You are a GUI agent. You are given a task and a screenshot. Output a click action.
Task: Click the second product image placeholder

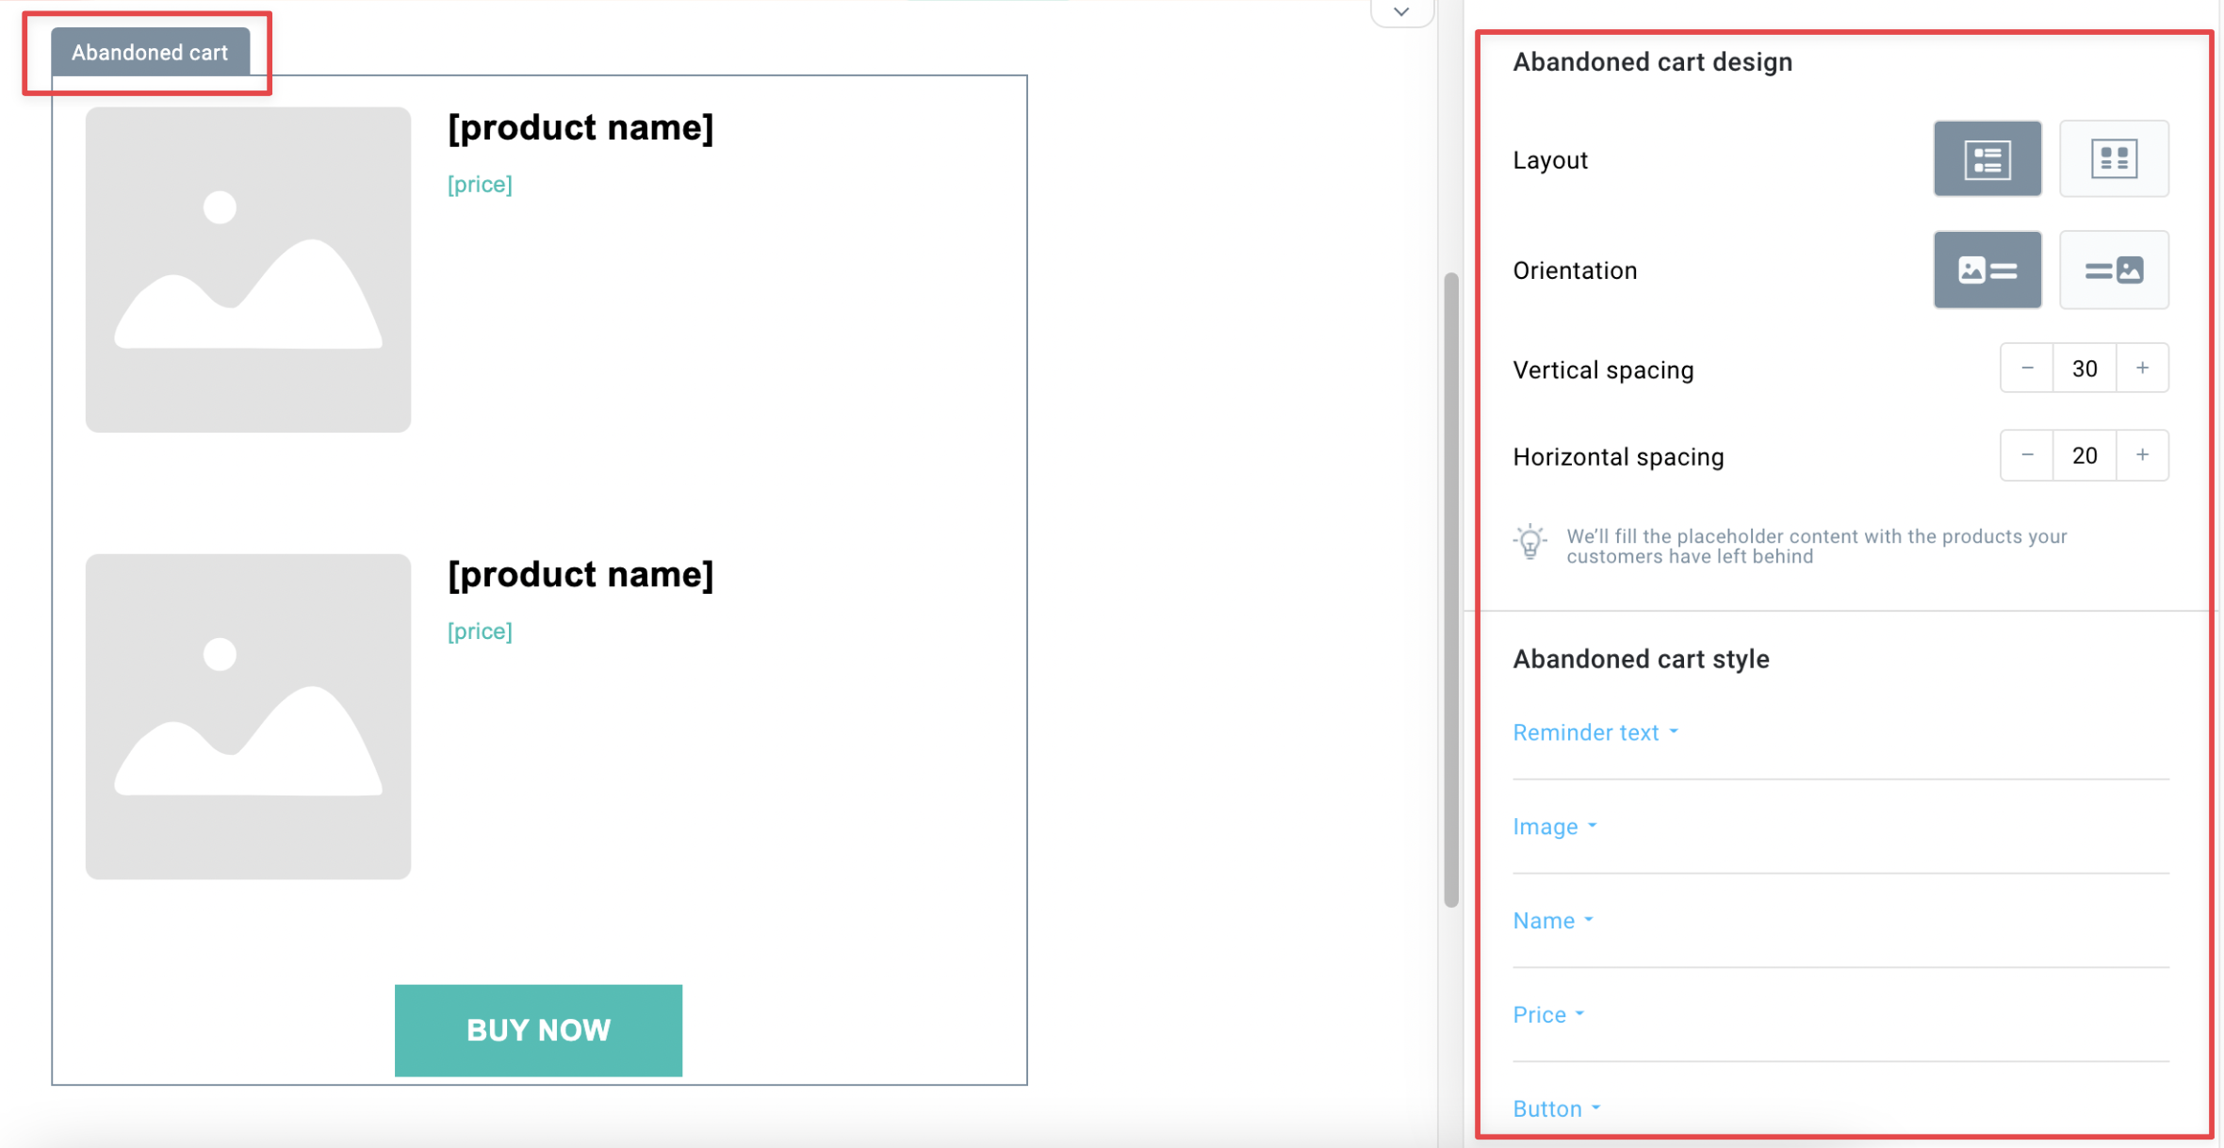click(248, 716)
